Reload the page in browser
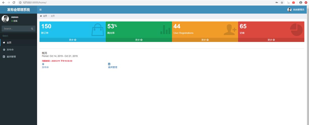 tap(14, 2)
